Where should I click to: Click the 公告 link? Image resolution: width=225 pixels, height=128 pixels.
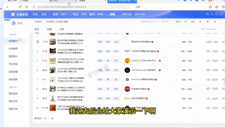point(138,7)
